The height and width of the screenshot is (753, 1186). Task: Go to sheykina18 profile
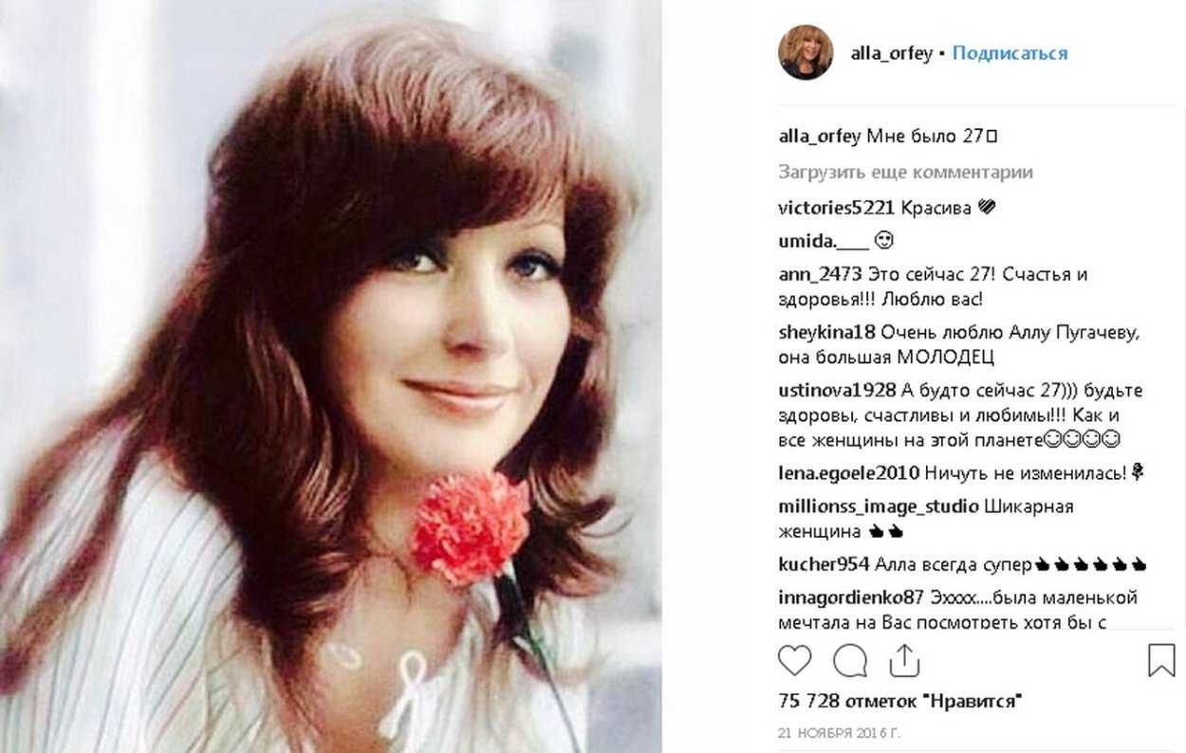tap(826, 332)
